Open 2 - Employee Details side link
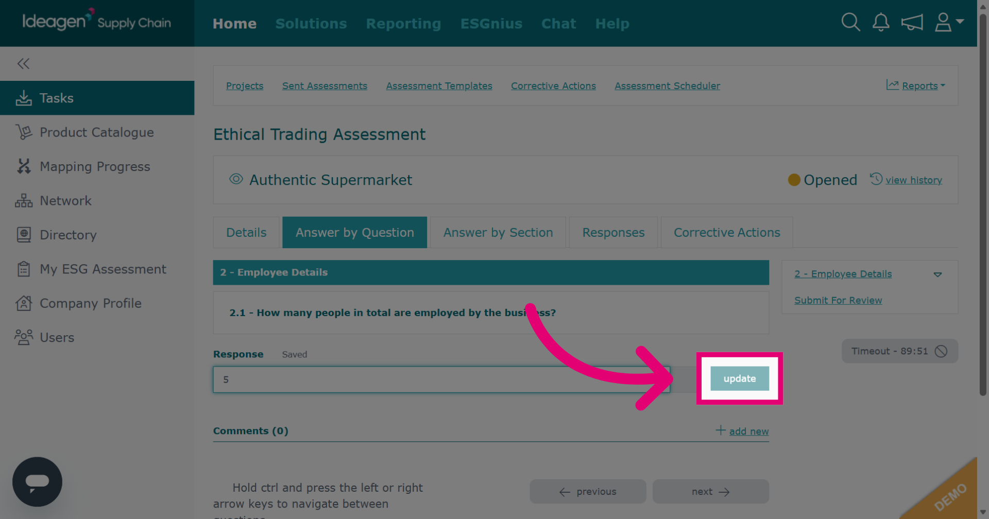Viewport: 989px width, 519px height. pyautogui.click(x=843, y=274)
